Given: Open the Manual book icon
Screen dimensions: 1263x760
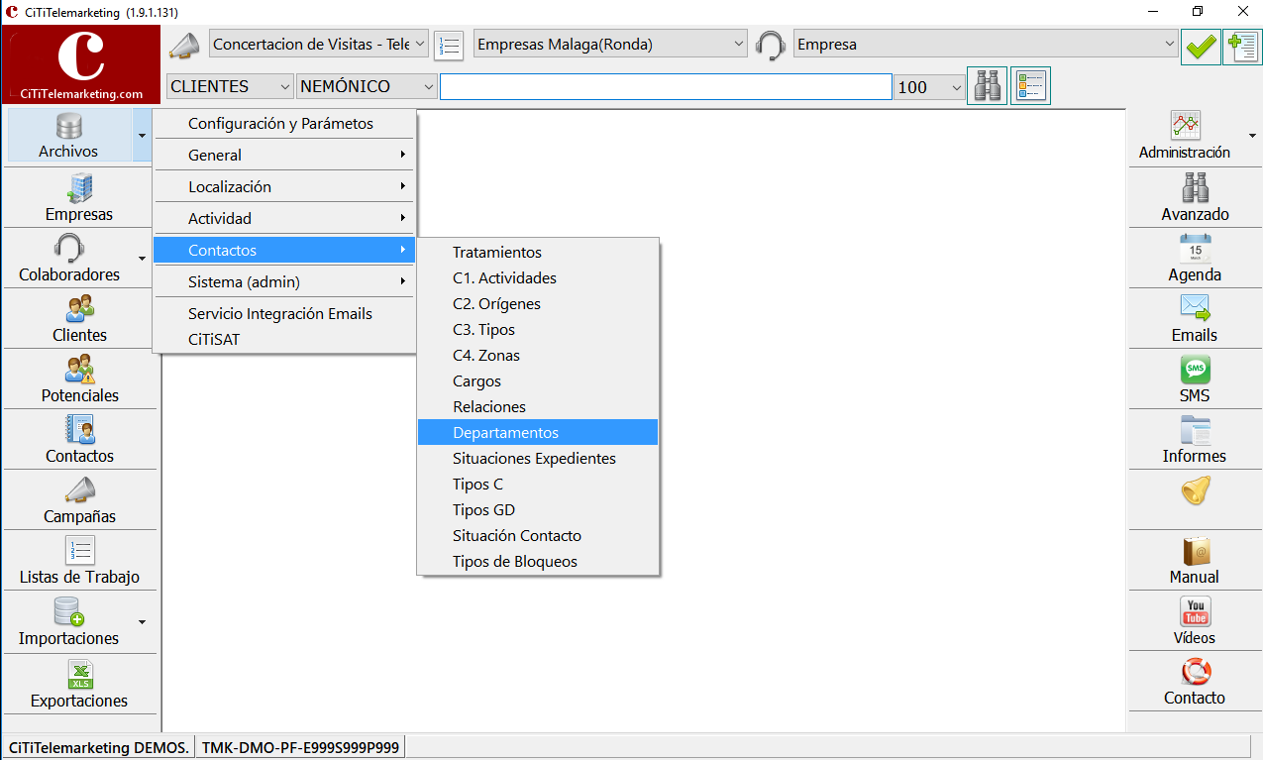Looking at the screenshot, I should click(1195, 551).
